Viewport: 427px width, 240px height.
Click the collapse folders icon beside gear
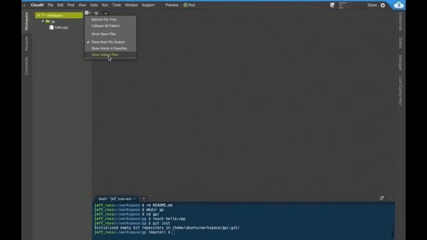point(96,13)
